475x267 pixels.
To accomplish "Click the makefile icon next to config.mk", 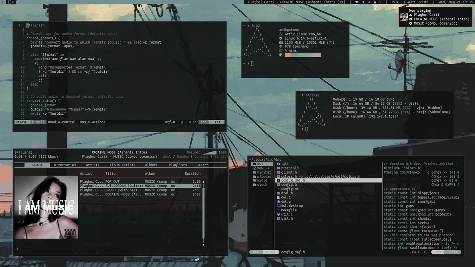I will (279, 189).
